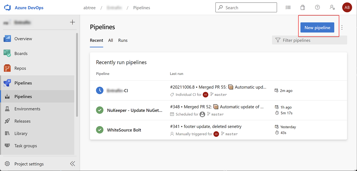The height and width of the screenshot is (171, 357).
Task: Click the abtree breadcrumb link
Action: point(90,8)
